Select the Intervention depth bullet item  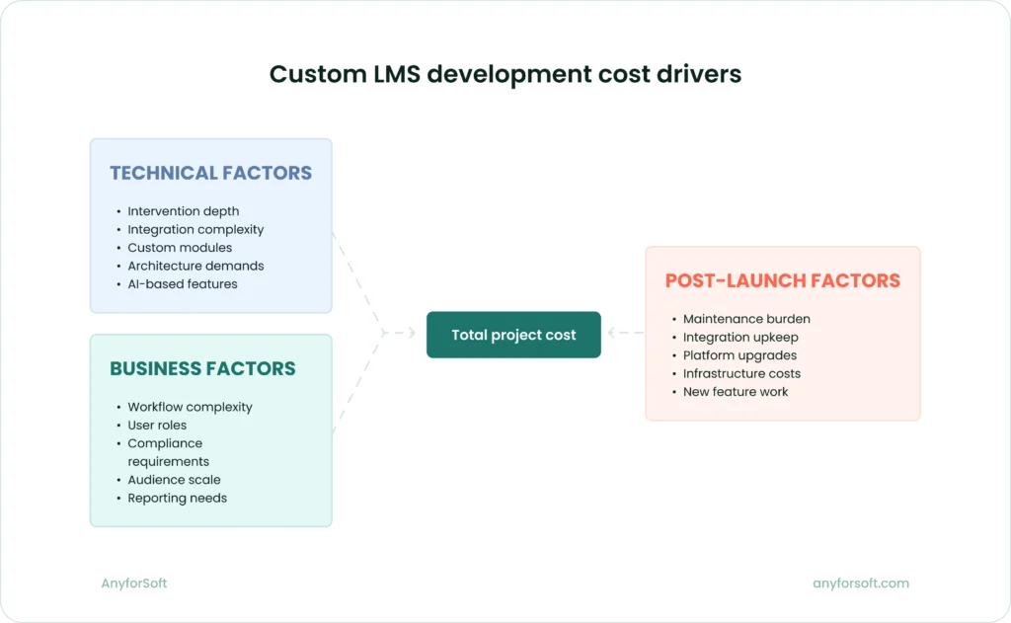coord(184,210)
